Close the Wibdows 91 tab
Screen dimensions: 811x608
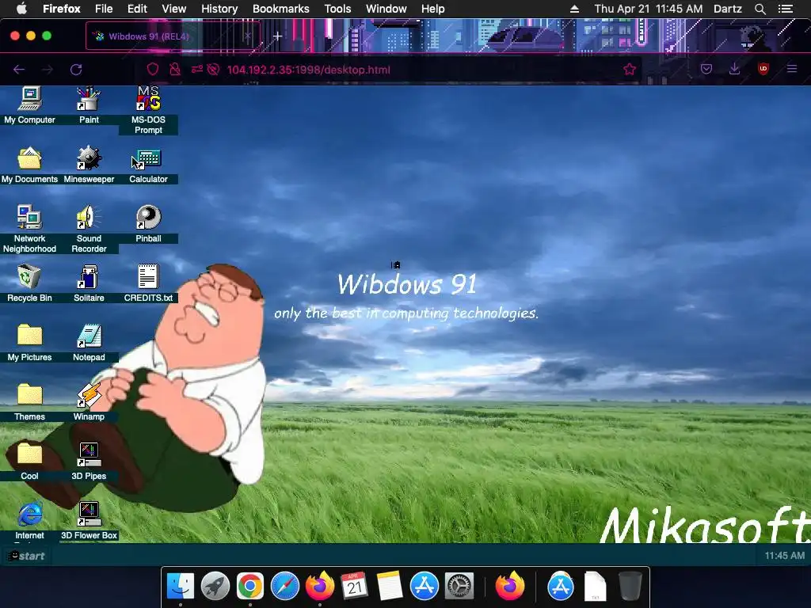tap(247, 36)
